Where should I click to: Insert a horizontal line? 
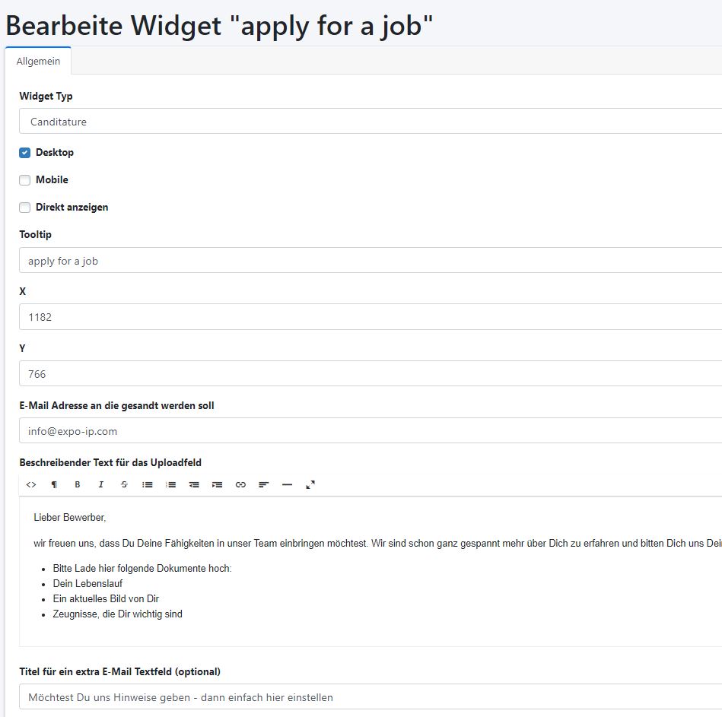287,484
